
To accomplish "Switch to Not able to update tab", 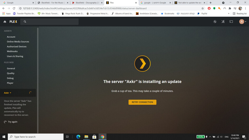I will click(190, 3).
